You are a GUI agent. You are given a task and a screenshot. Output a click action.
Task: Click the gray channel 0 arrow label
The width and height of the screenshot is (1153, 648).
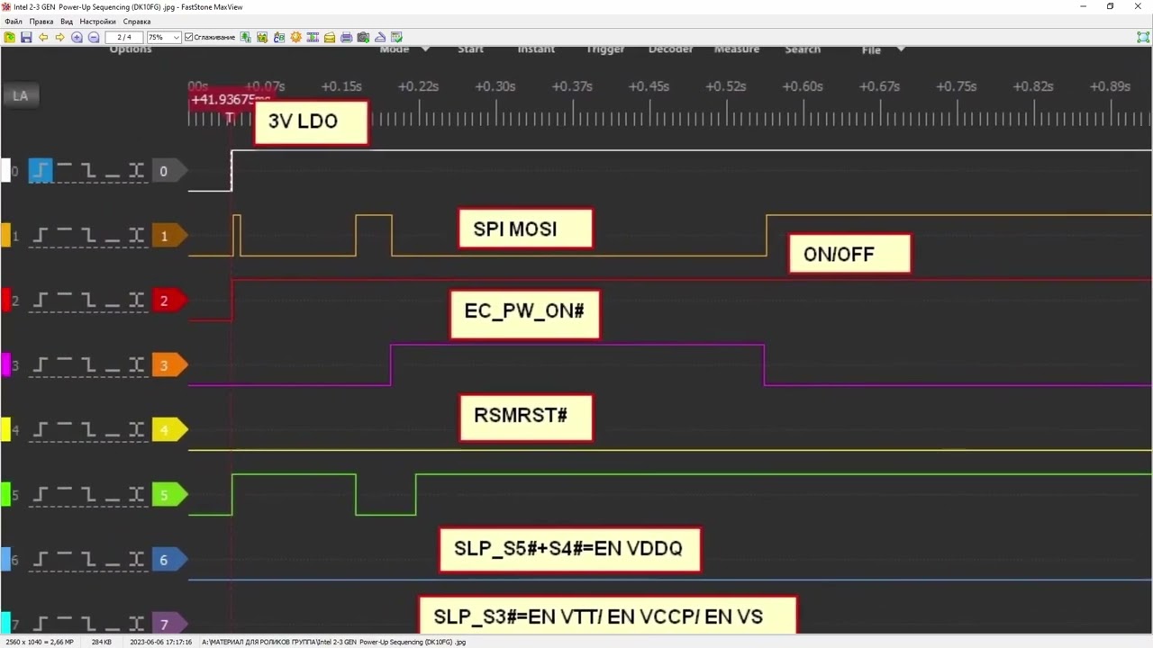point(168,171)
